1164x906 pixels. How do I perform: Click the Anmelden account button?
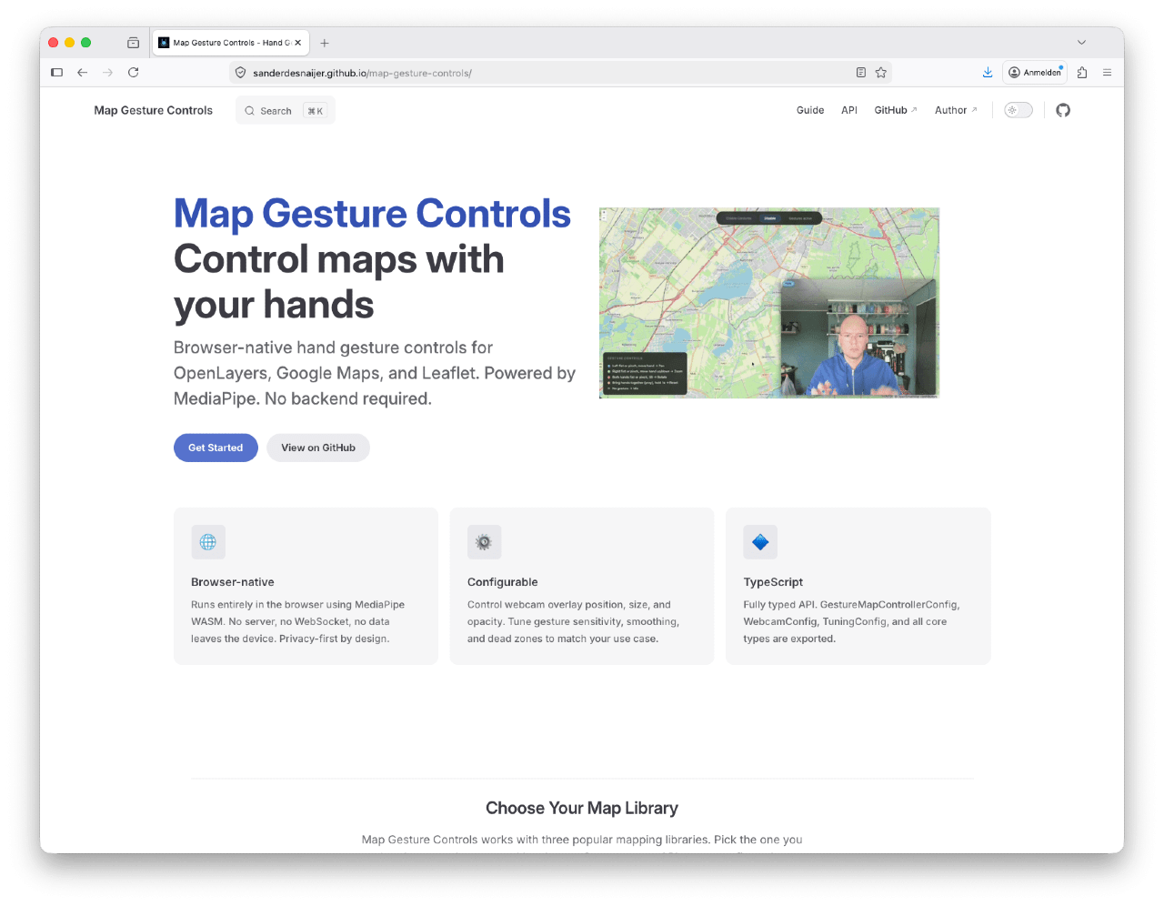tap(1035, 73)
